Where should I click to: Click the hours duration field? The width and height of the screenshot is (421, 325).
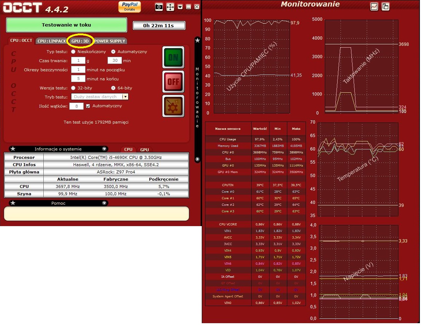tap(78, 61)
